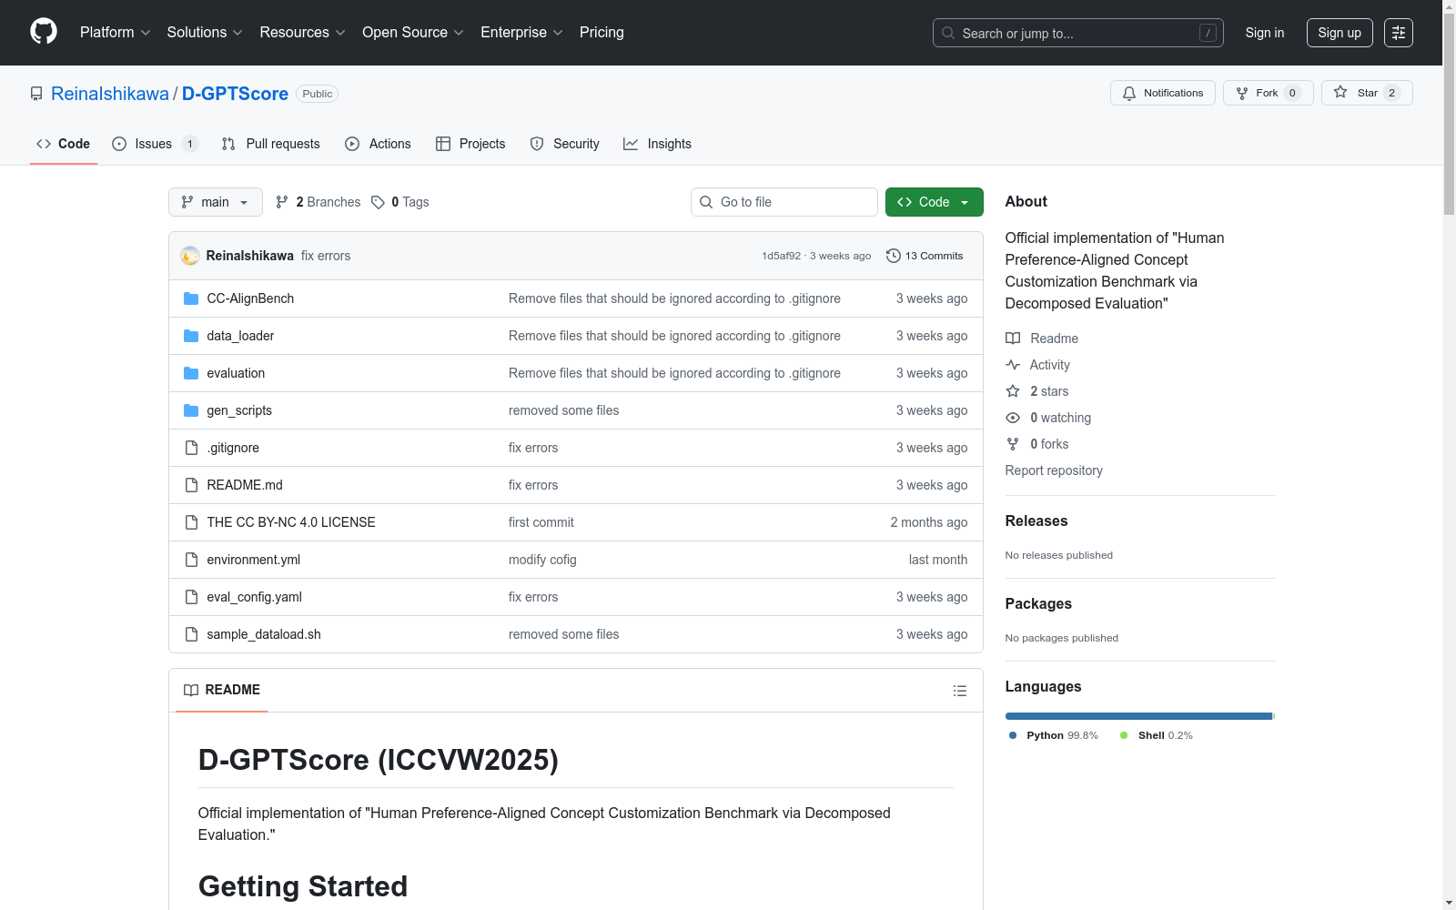Click the Reinalshikawa owner link
The image size is (1456, 910).
click(110, 94)
